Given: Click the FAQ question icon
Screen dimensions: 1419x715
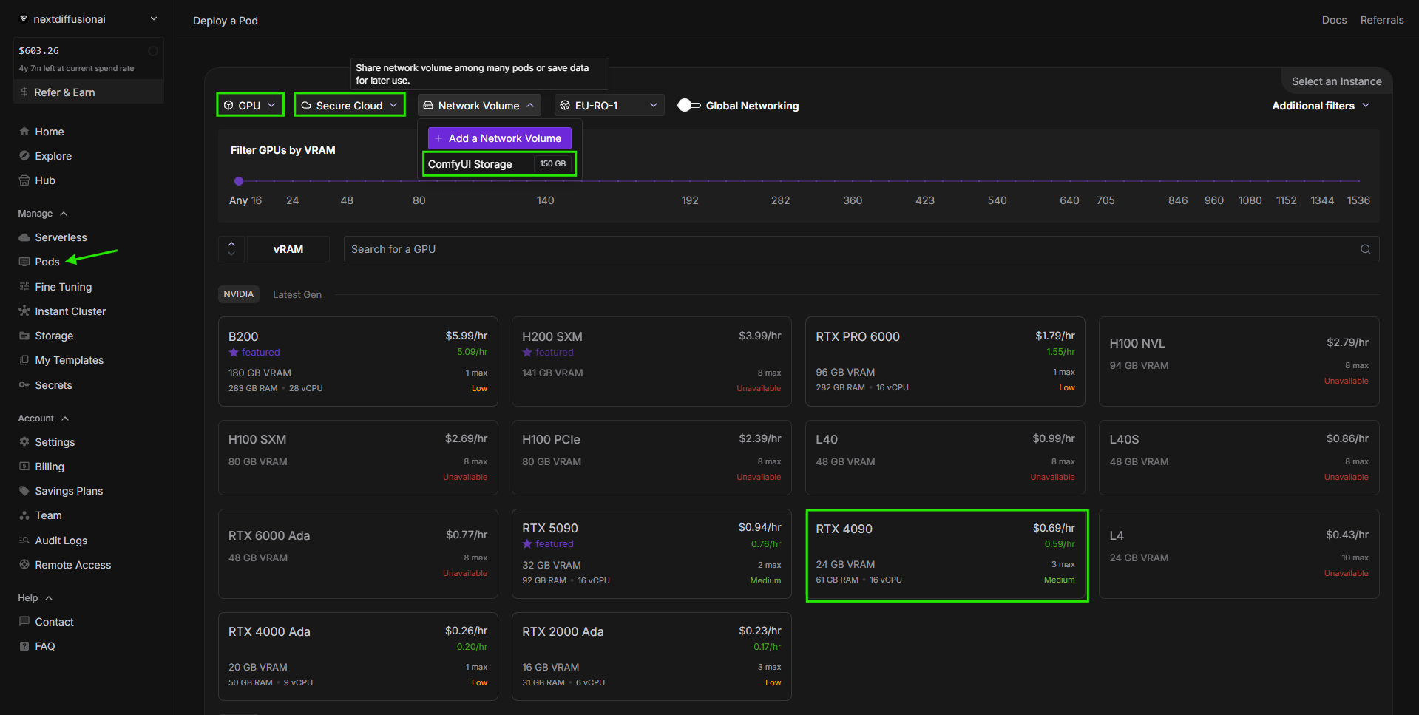Looking at the screenshot, I should click(24, 646).
